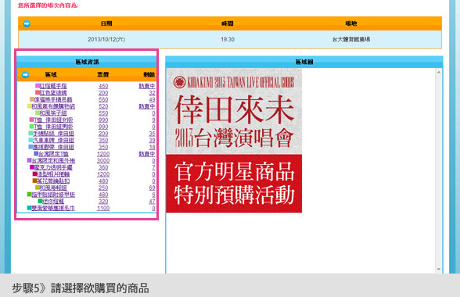Screen dimensions: 460x297
Task: Click 熱賣中 status in 台灣限定T恤 row
Action: pyautogui.click(x=147, y=154)
